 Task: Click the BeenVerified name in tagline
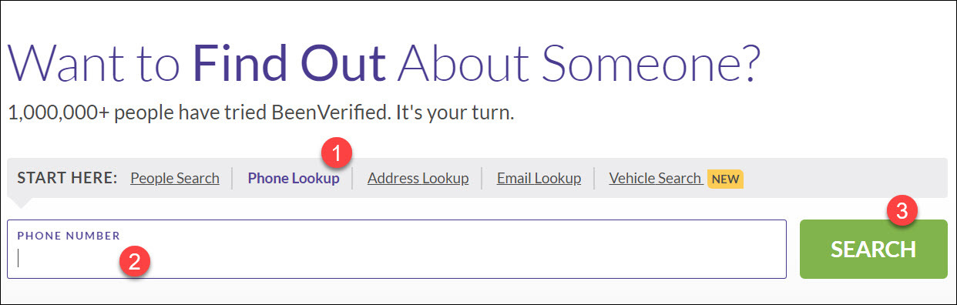click(334, 114)
